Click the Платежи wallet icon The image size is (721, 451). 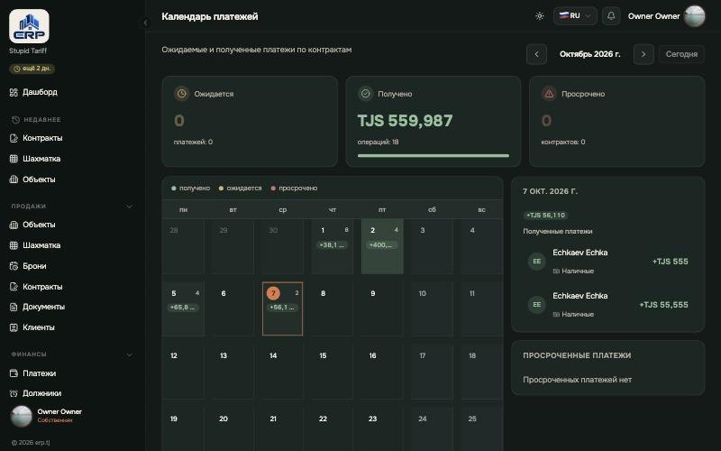coord(14,373)
